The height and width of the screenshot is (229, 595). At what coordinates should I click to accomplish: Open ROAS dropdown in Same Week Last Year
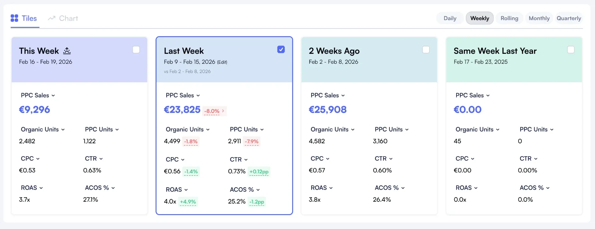pyautogui.click(x=467, y=188)
